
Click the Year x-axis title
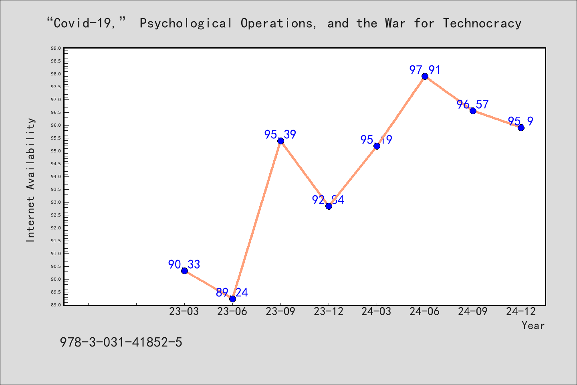533,326
